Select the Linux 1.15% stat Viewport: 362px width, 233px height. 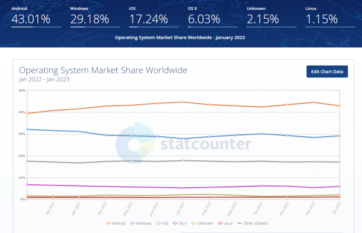point(331,17)
